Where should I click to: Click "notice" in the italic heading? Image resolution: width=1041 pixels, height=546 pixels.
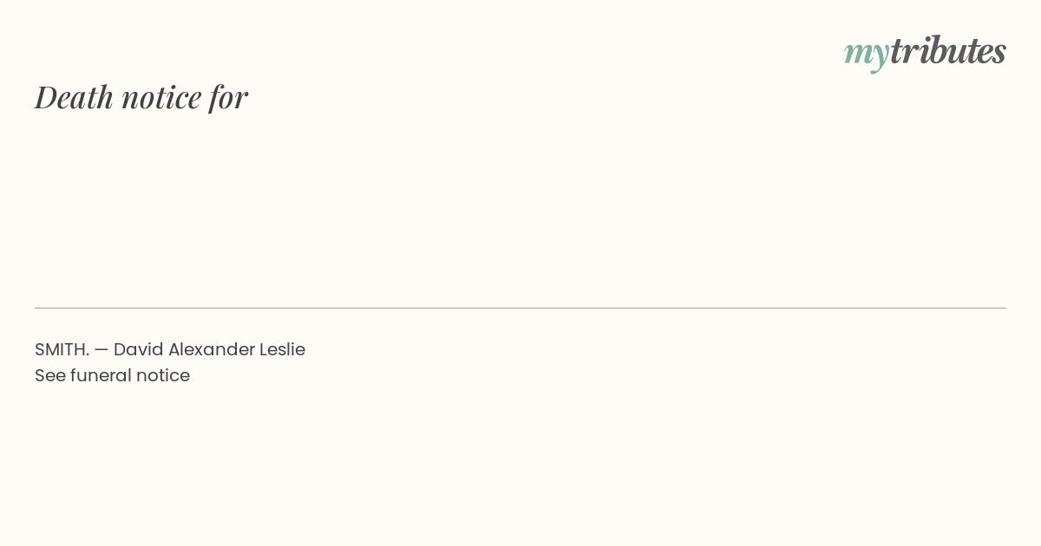coord(161,97)
